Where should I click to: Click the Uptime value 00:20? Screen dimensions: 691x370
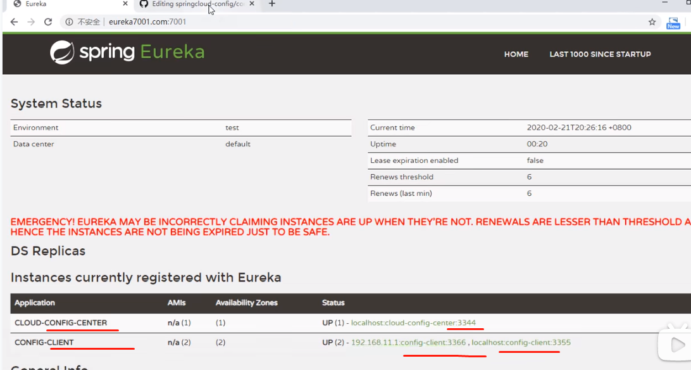click(537, 144)
